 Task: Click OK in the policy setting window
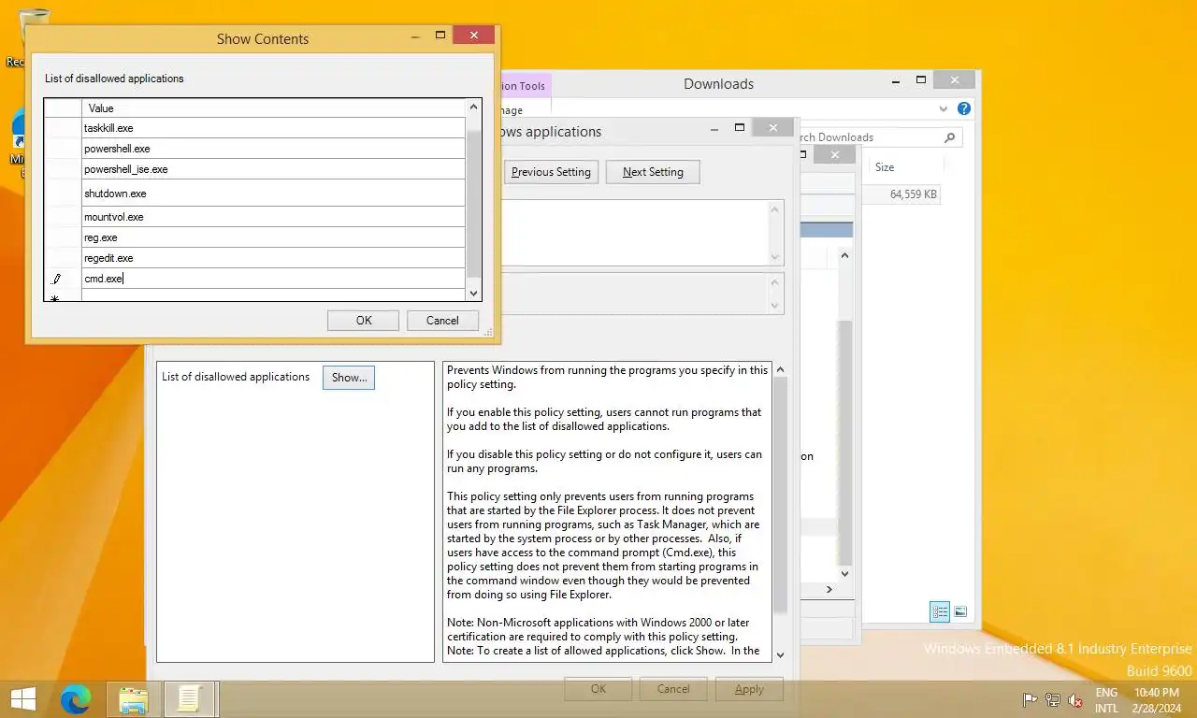[x=598, y=689]
